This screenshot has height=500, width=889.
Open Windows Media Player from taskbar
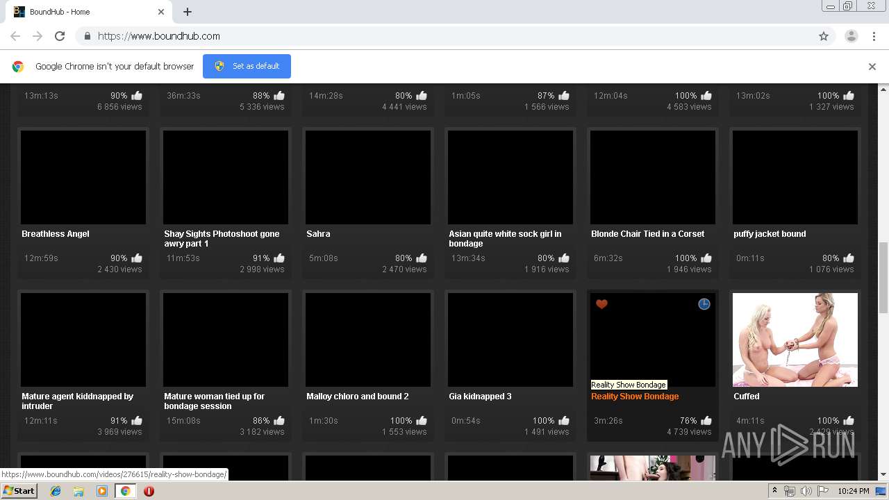[x=102, y=491]
